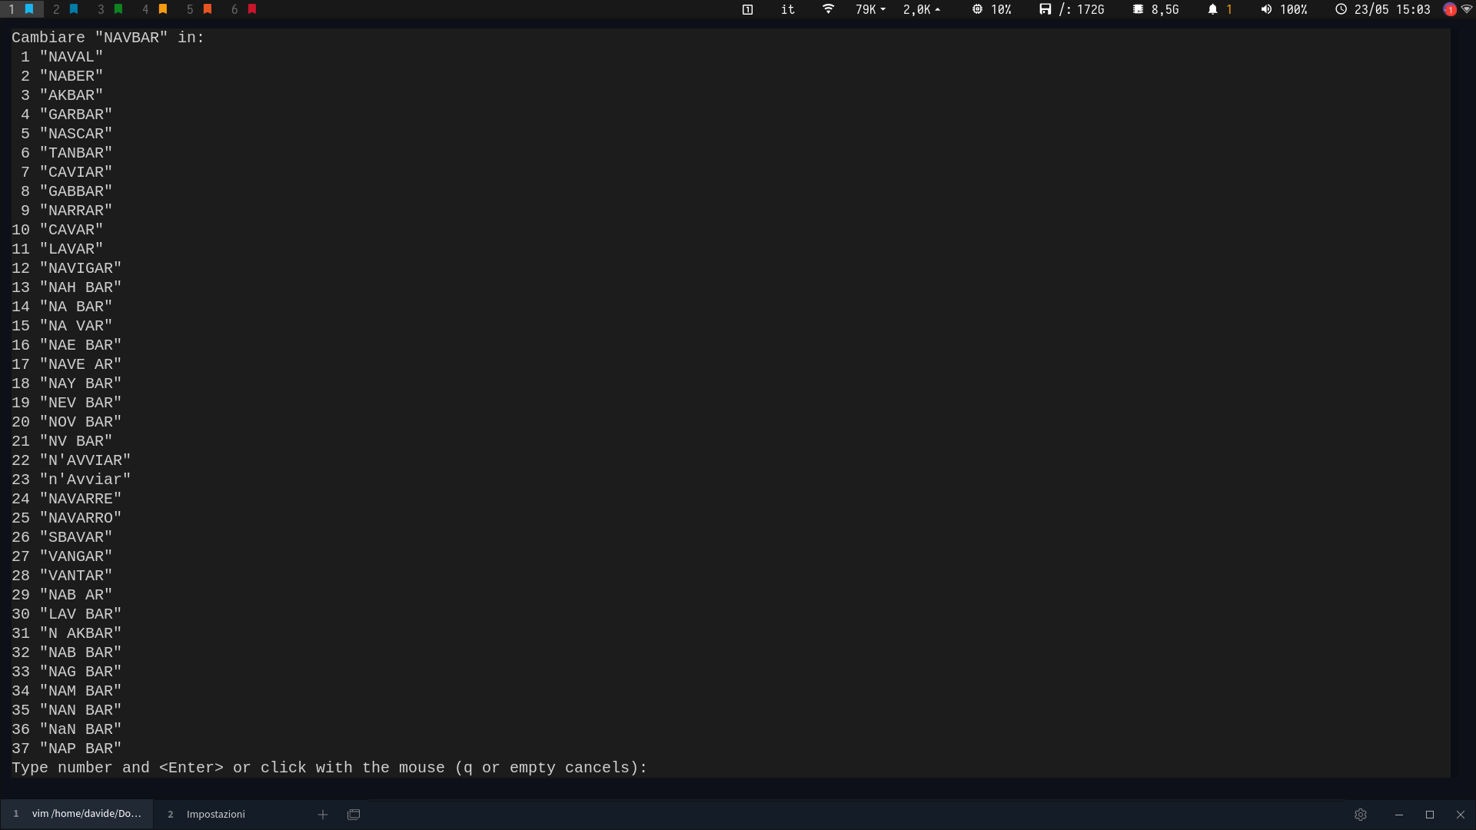
Task: Open terminal settings gear icon
Action: point(1361,815)
